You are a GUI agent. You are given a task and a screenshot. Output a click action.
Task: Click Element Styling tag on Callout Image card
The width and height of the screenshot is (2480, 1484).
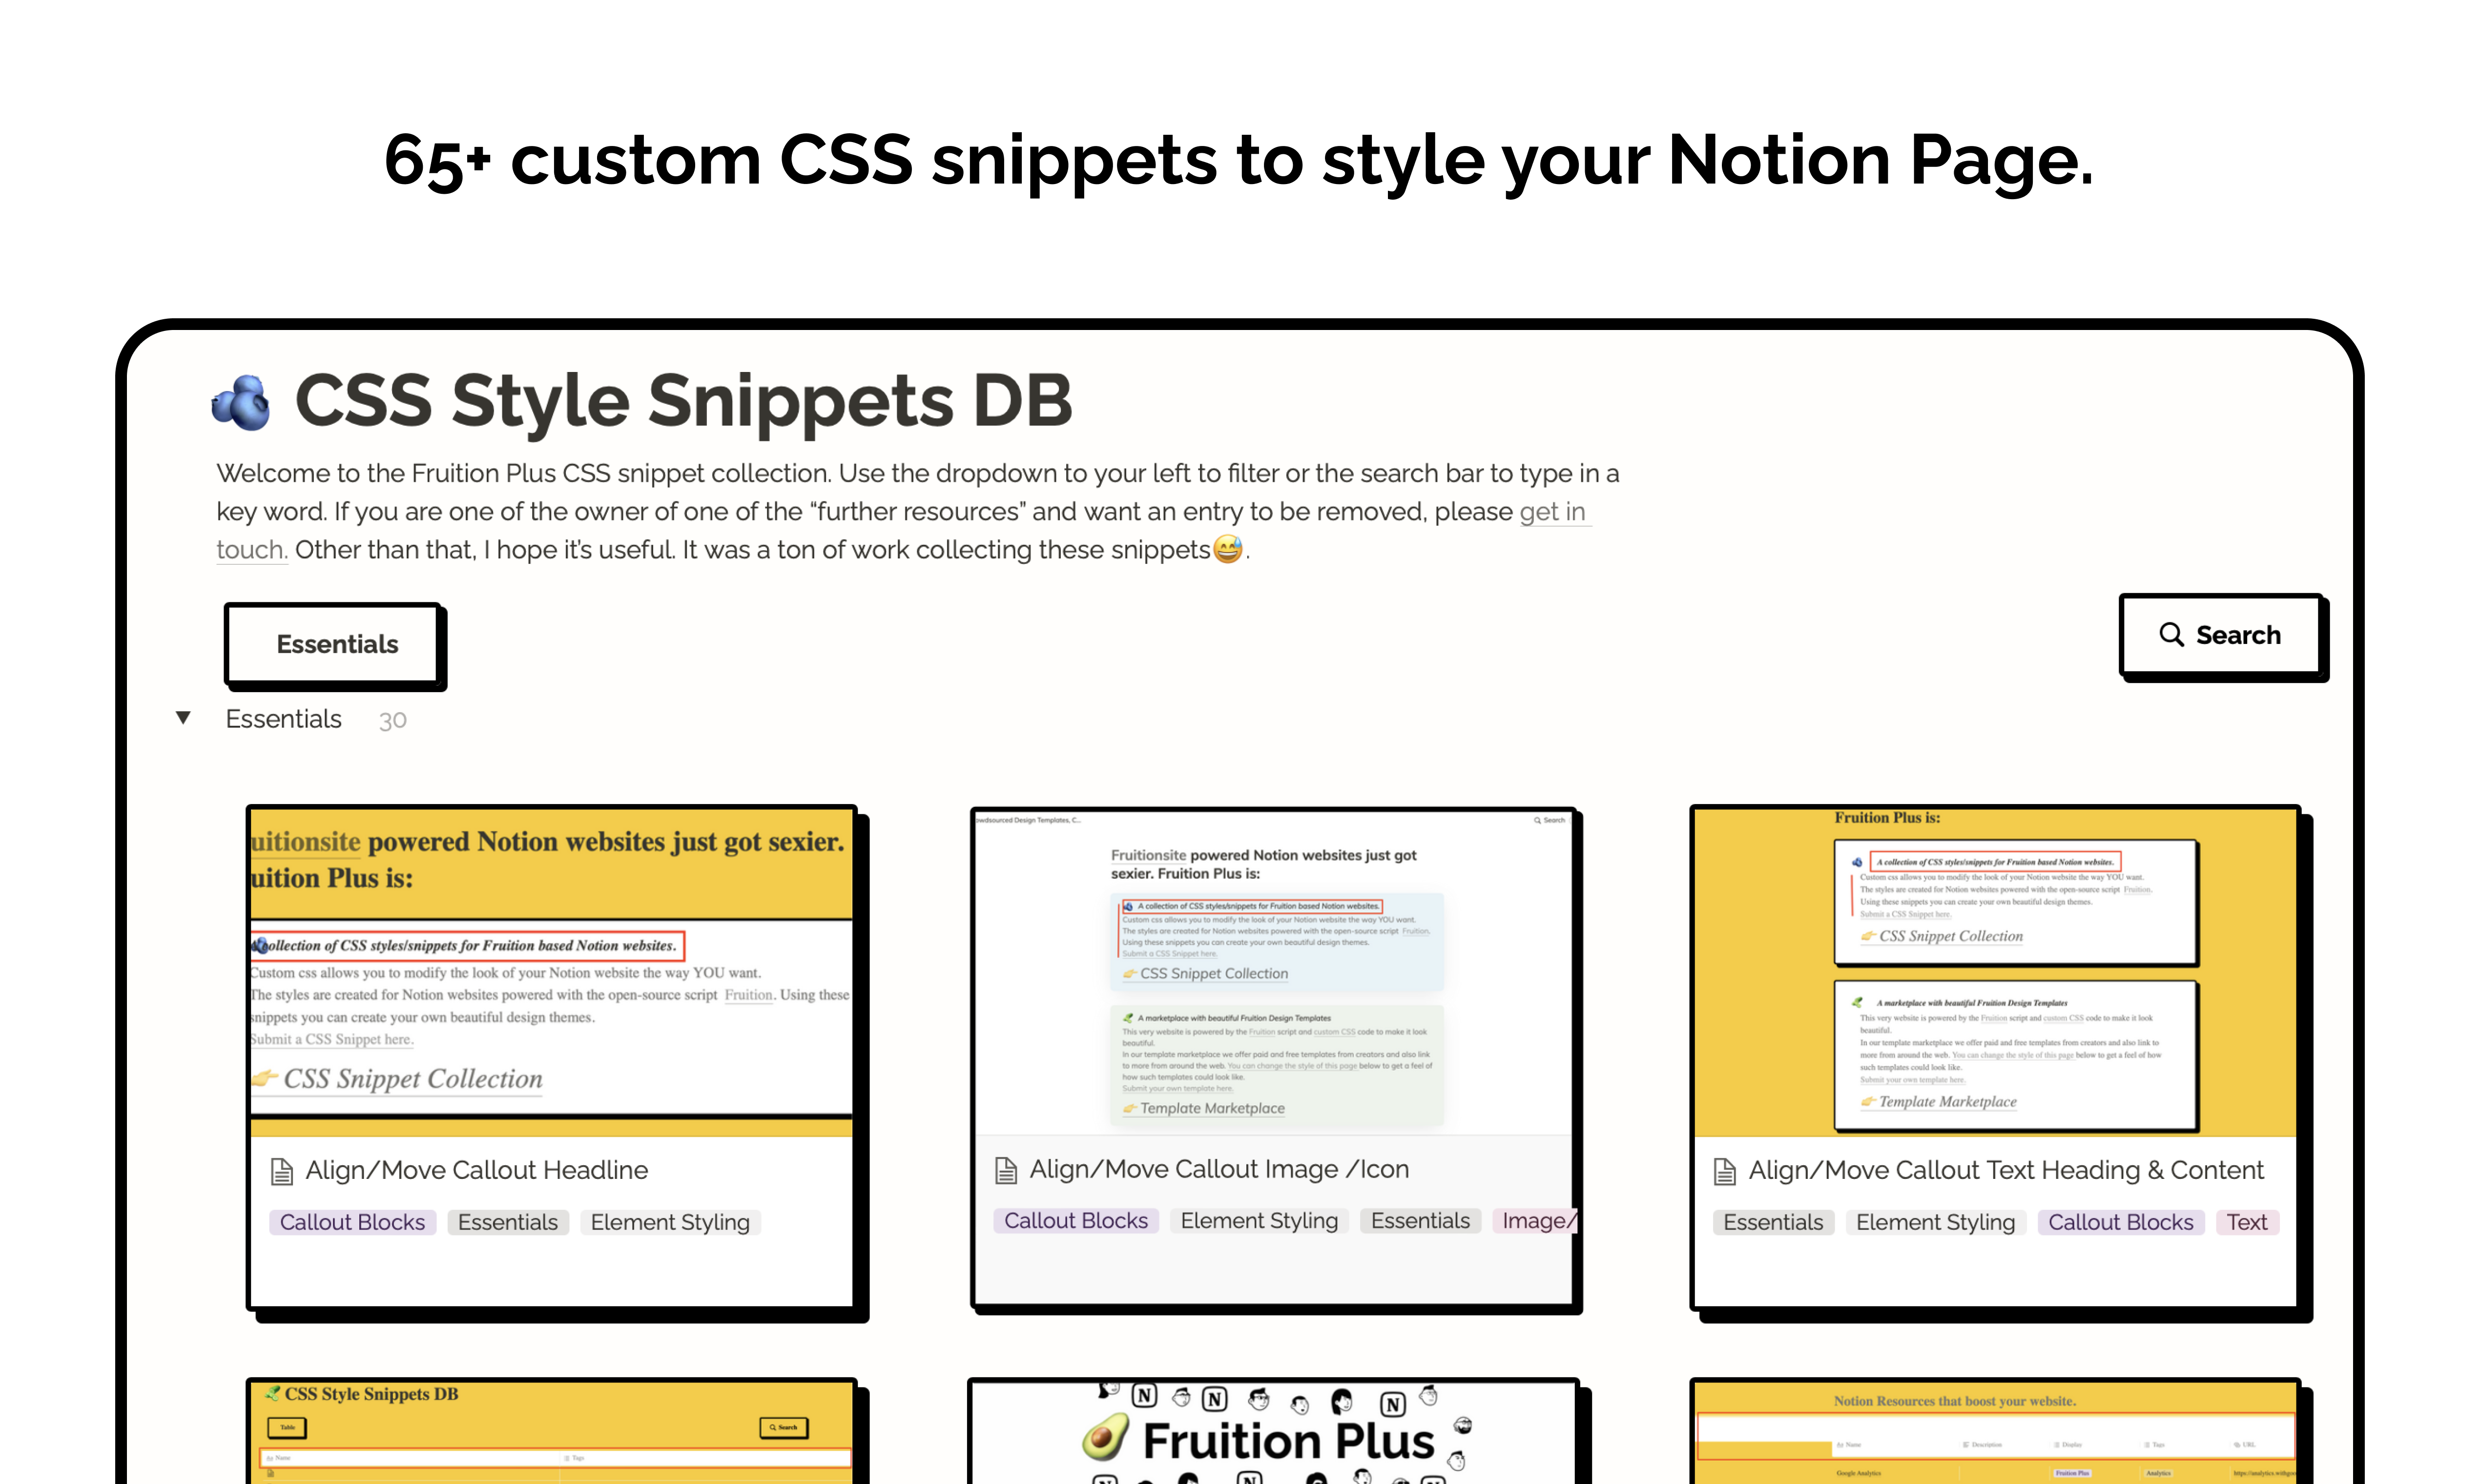click(1259, 1221)
